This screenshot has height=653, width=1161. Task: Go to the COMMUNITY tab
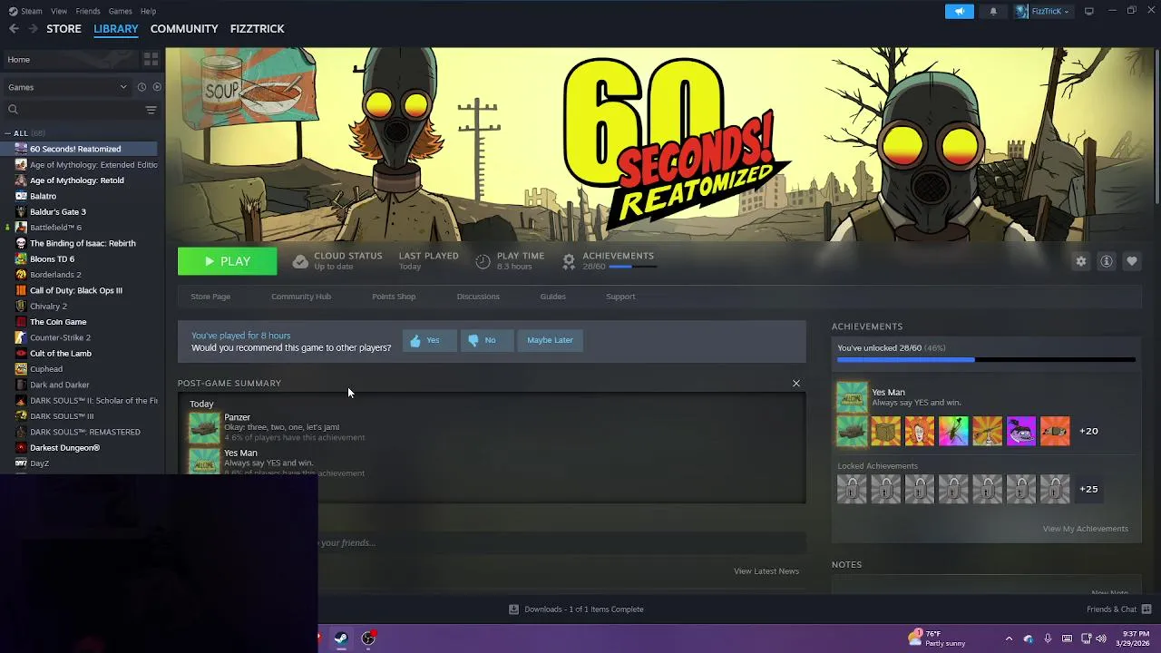pyautogui.click(x=184, y=29)
